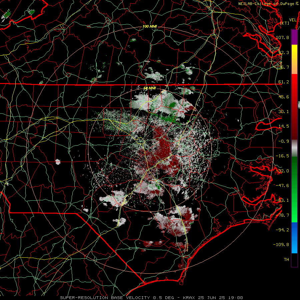
Task: Pick the purple segment of the velocity color bar
Action: pyautogui.click(x=294, y=37)
